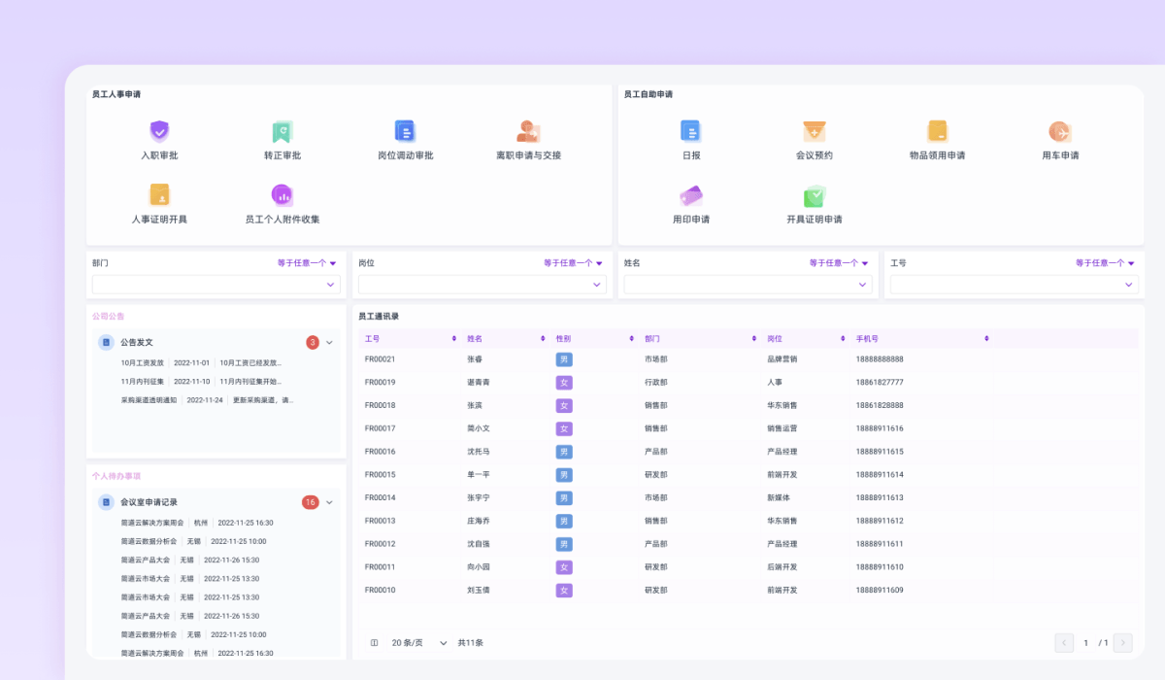
Task: Go to the next page arrow
Action: (1123, 643)
